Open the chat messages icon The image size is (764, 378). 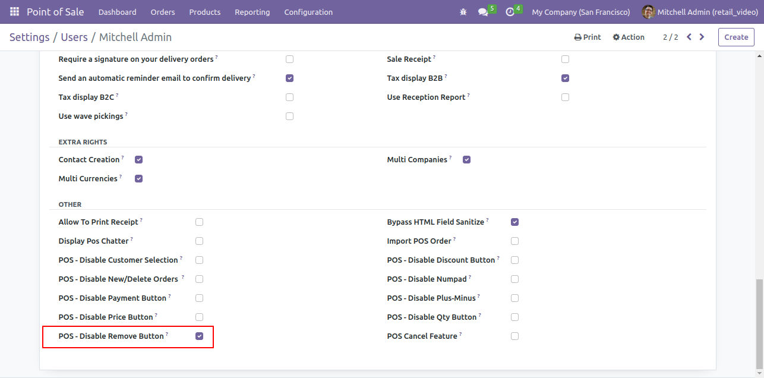coord(483,12)
